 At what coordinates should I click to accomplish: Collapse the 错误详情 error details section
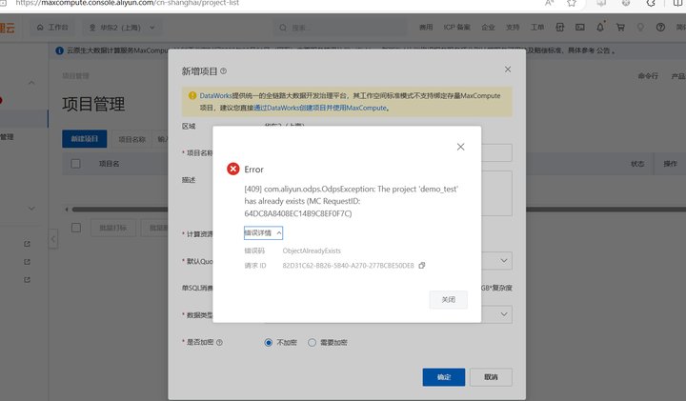point(263,232)
